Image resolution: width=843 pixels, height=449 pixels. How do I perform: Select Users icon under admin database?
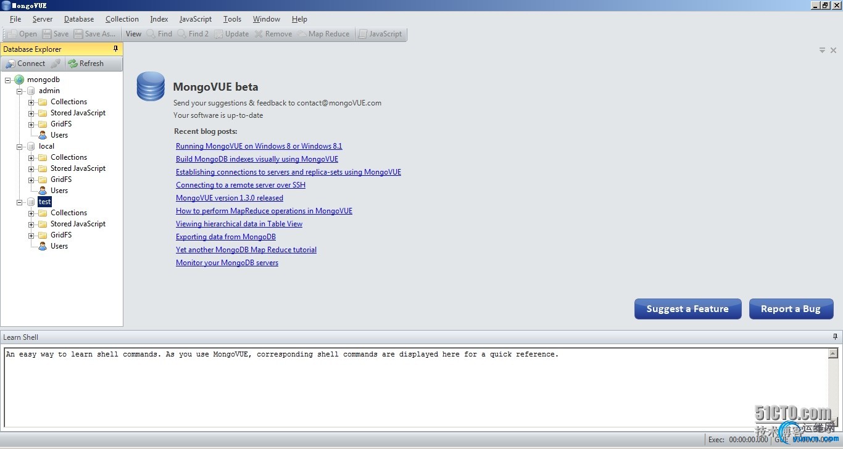pos(43,135)
